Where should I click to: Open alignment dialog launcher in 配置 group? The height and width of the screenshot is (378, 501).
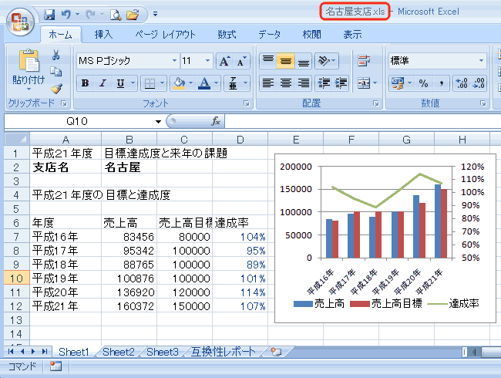(x=376, y=103)
